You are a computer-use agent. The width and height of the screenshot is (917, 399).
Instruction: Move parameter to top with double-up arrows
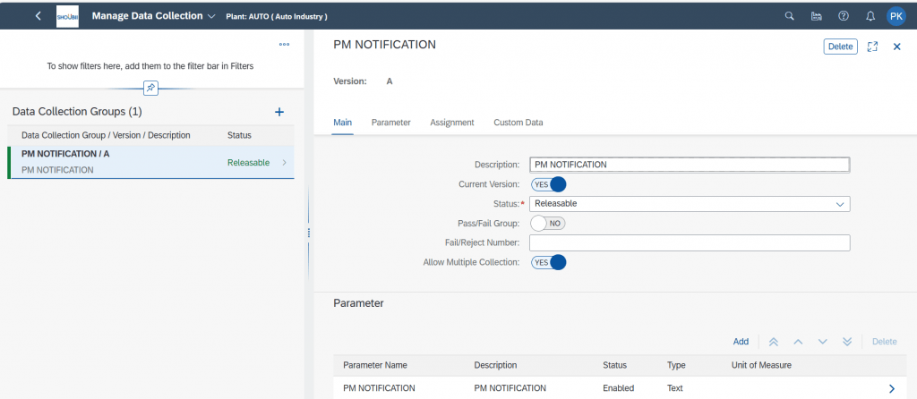tap(773, 342)
